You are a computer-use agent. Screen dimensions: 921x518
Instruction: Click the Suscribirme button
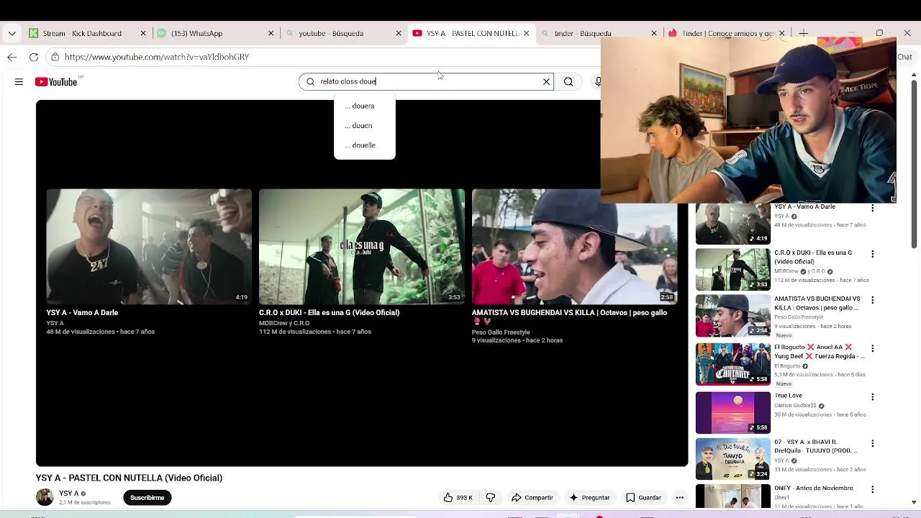pyautogui.click(x=148, y=497)
